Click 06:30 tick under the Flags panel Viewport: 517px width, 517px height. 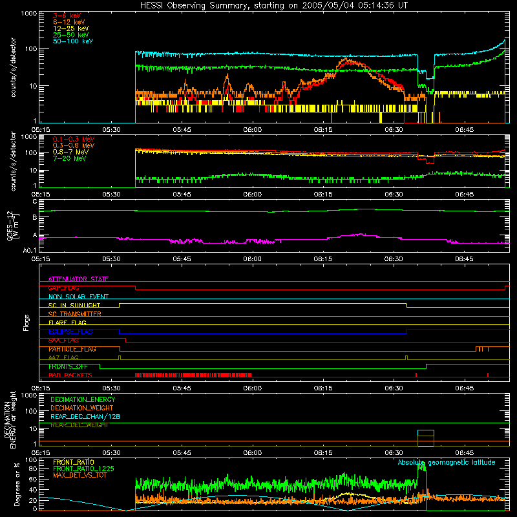tap(394, 388)
